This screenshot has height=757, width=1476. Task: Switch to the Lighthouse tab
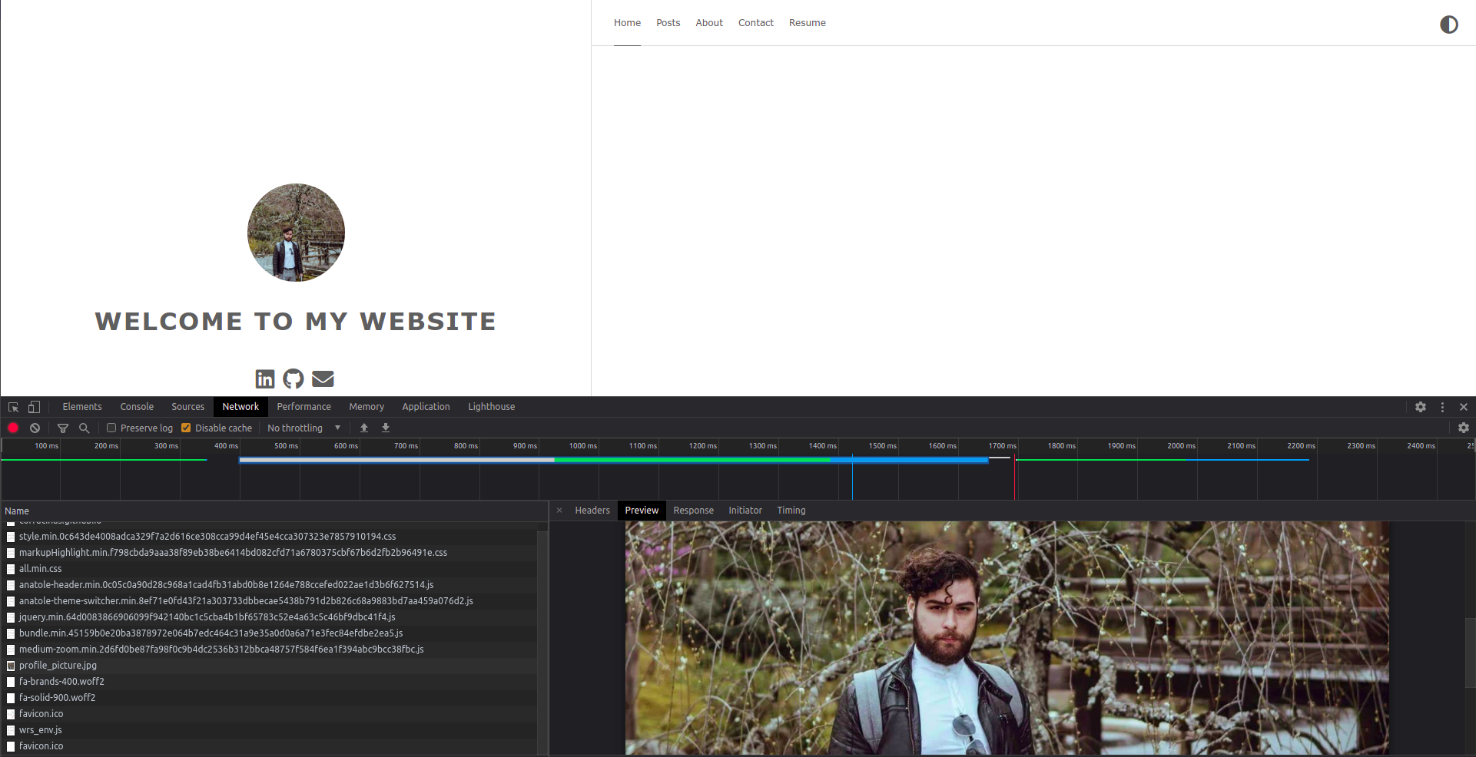tap(492, 407)
